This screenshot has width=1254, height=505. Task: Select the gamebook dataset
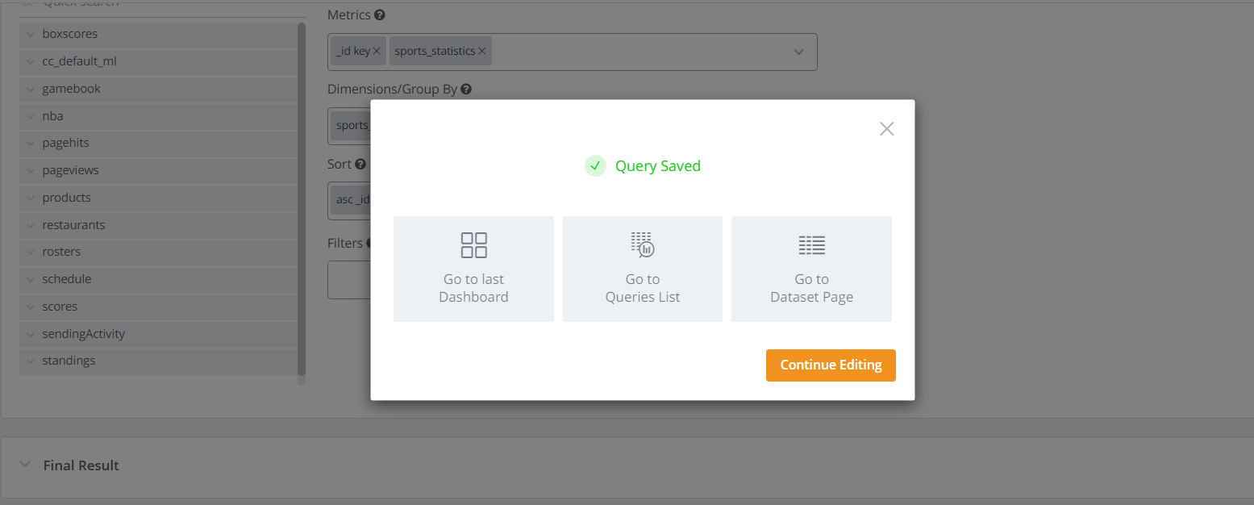[71, 89]
